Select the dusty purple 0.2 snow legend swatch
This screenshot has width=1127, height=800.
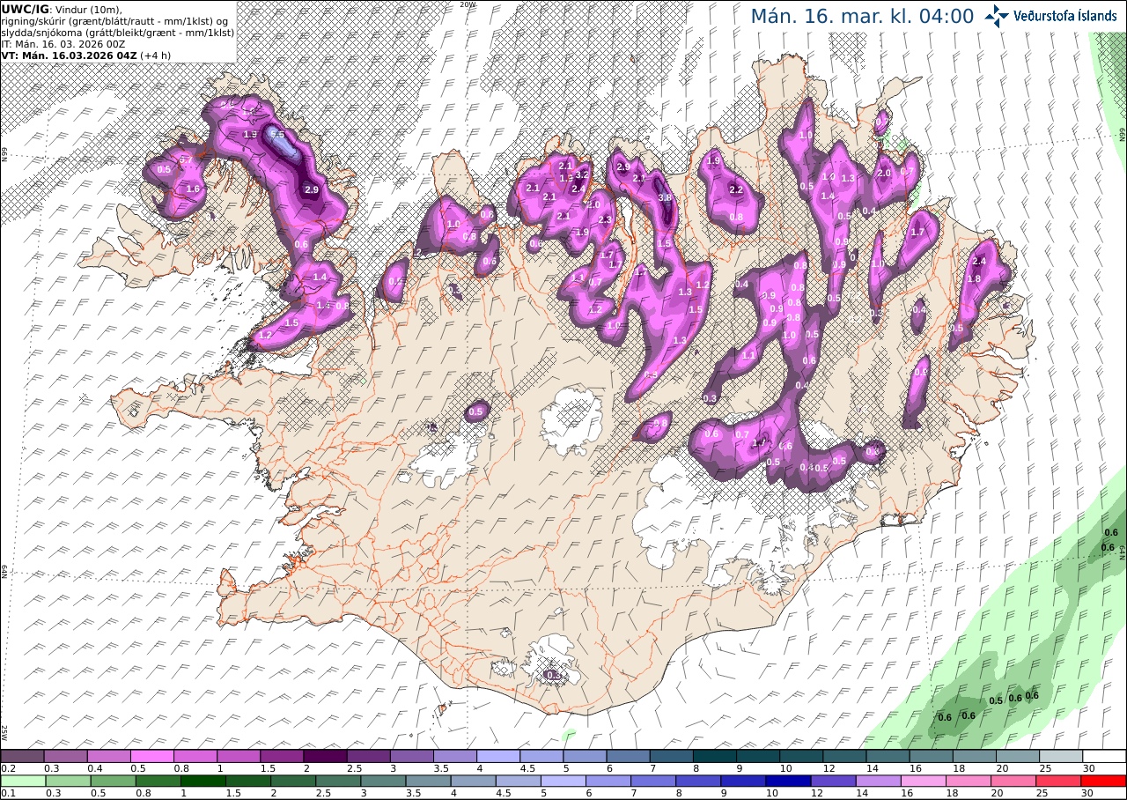tap(22, 756)
